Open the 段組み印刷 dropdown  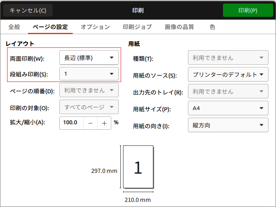point(89,74)
